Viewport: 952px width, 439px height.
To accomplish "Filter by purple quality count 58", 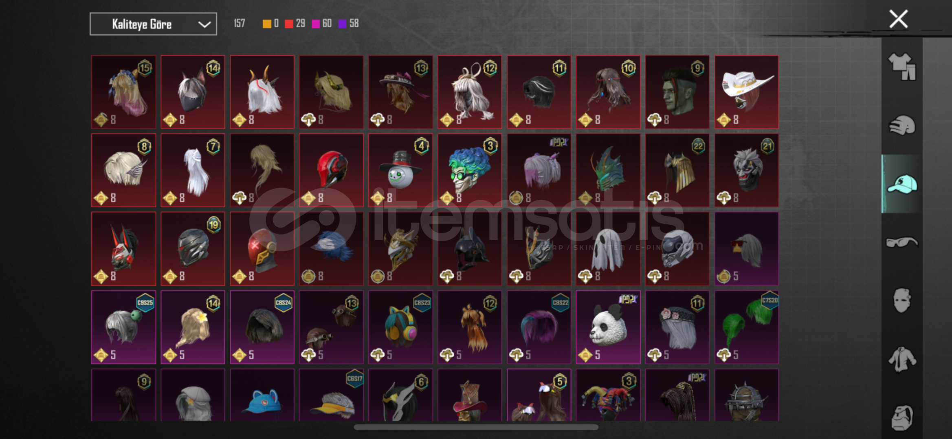I will click(x=349, y=24).
